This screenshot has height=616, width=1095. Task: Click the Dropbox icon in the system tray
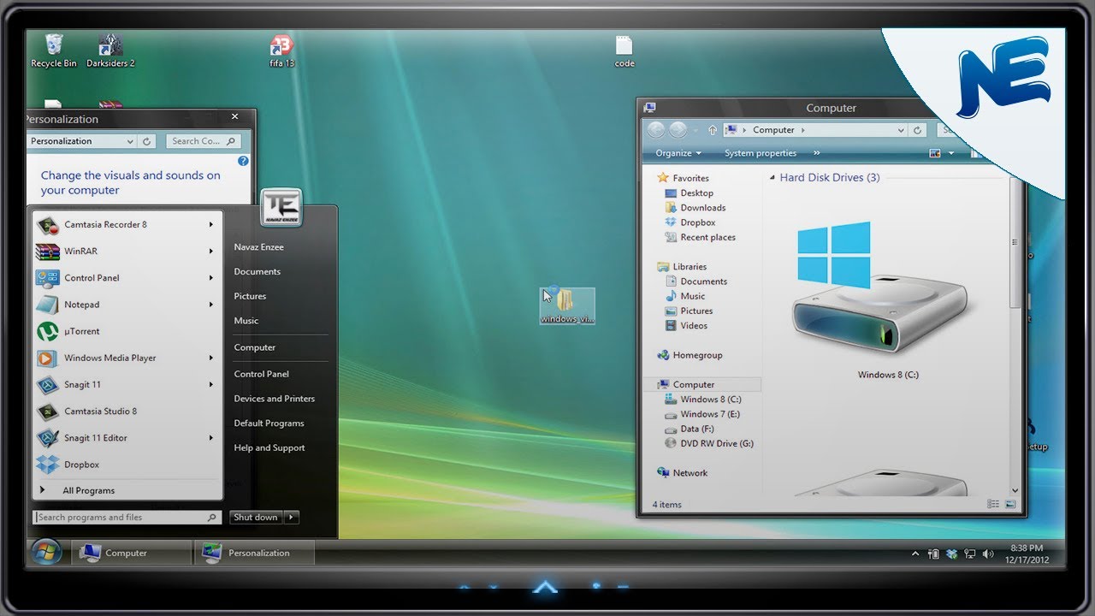coord(951,554)
